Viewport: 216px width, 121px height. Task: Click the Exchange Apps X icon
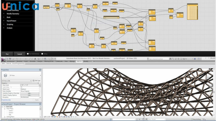point(195,59)
